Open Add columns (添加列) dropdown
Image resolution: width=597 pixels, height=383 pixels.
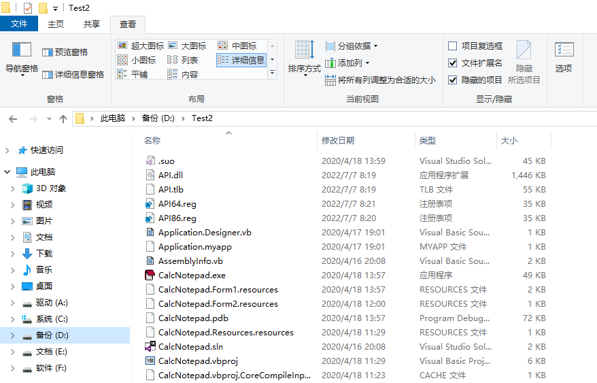(347, 63)
